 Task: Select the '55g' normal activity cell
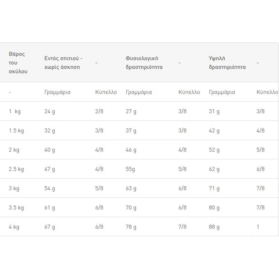[130, 169]
